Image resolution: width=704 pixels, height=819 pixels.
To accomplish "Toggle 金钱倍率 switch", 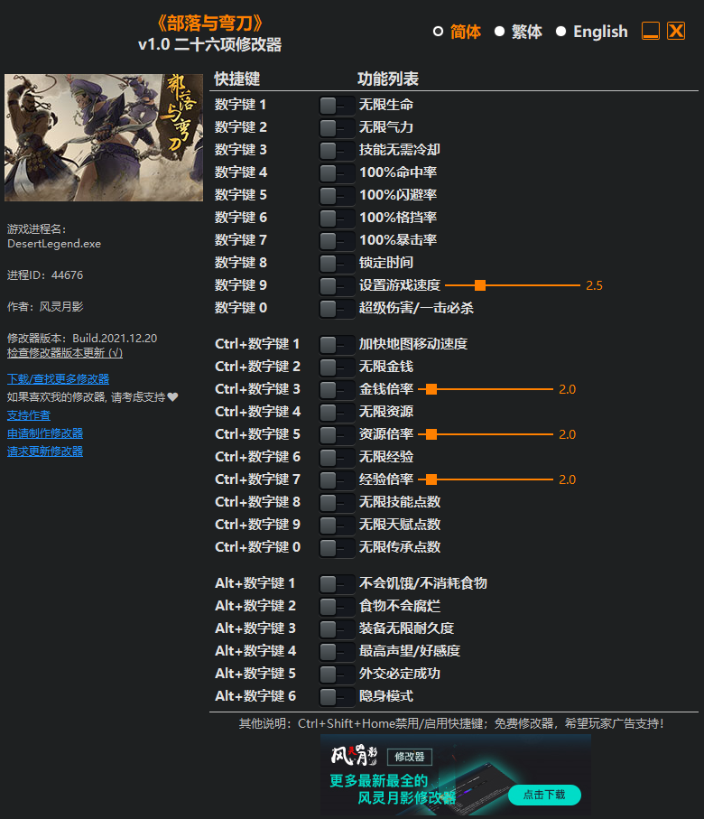I will click(337, 390).
